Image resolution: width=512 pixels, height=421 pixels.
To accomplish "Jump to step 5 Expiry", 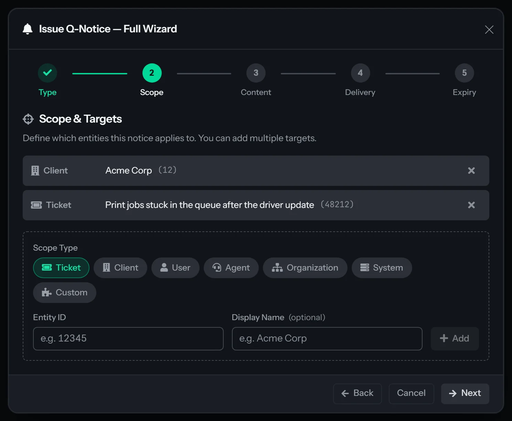I will pos(465,73).
